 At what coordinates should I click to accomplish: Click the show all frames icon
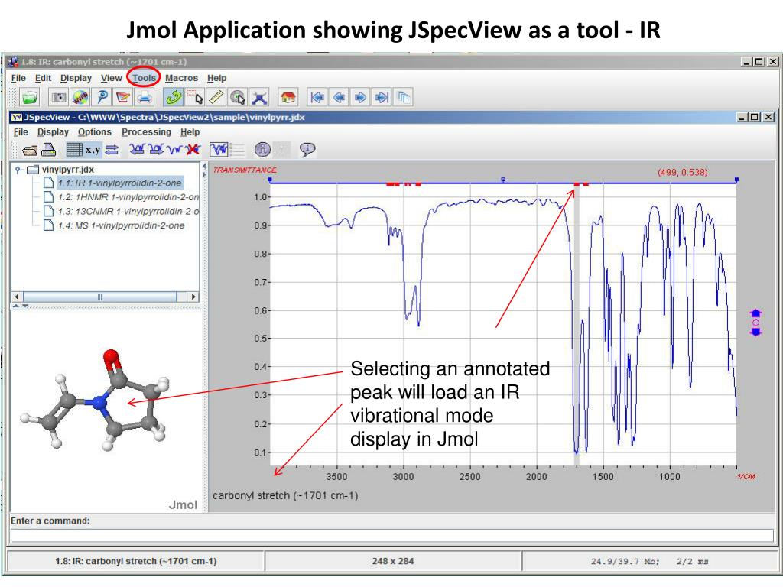click(403, 97)
